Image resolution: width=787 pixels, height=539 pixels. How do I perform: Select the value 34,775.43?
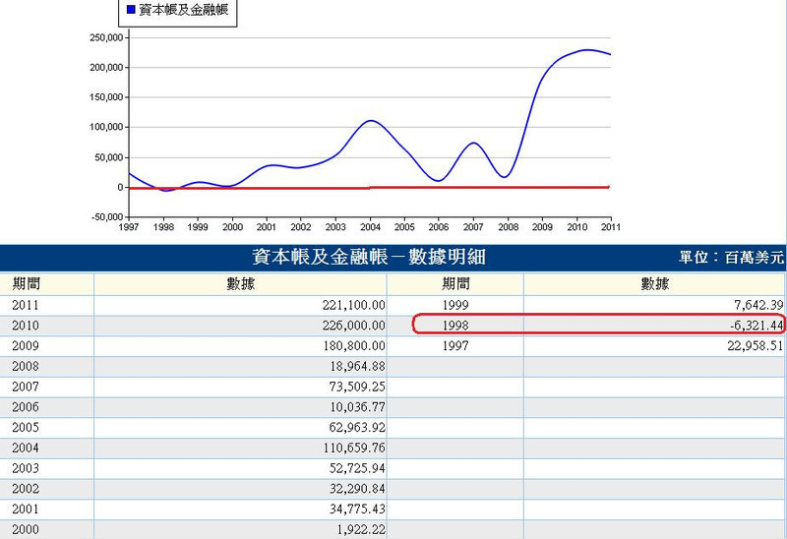click(x=357, y=509)
